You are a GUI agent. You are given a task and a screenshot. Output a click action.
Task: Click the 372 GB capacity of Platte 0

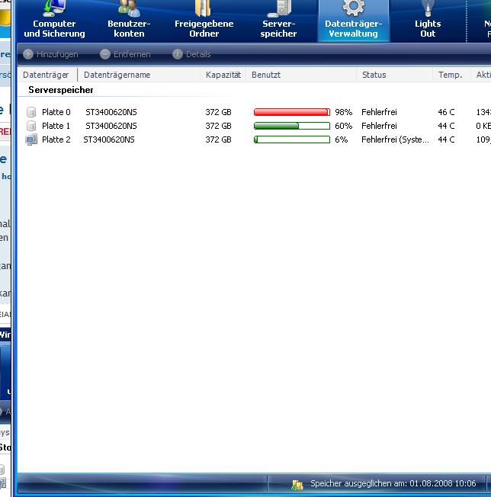[x=218, y=112]
